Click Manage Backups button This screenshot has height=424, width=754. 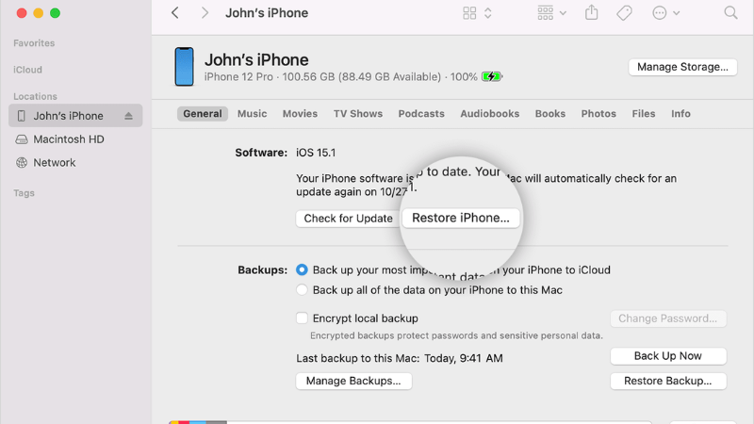353,381
